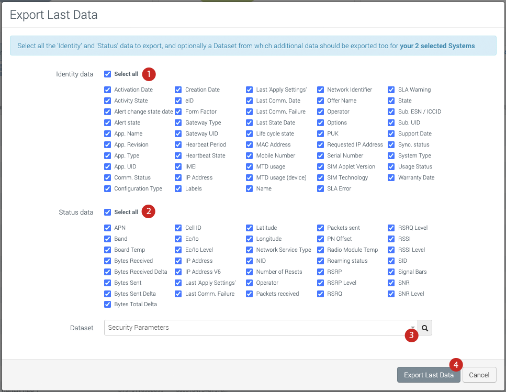Toggle the SIM Technology checkbox
Viewport: 506px width, 392px height.
[x=321, y=177]
